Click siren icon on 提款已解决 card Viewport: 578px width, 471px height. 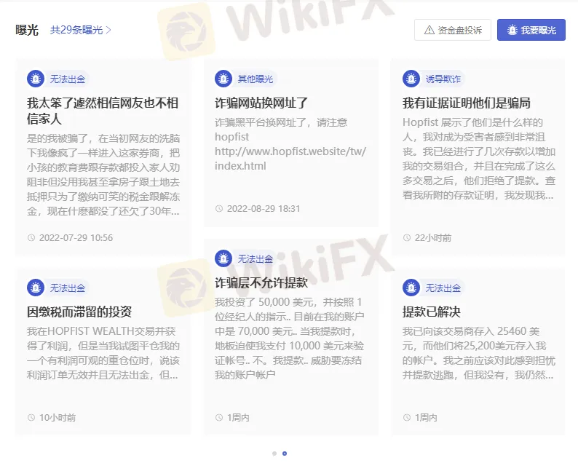click(411, 288)
